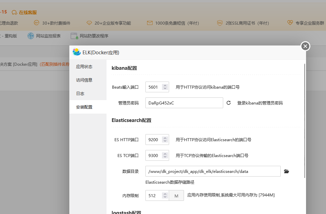Viewport: 326px width, 214px height.
Task: Open the 应用状态 tab
Action: point(88,66)
